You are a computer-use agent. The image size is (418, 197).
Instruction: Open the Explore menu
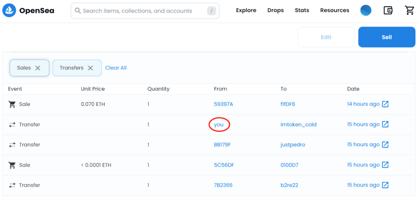[x=246, y=10]
